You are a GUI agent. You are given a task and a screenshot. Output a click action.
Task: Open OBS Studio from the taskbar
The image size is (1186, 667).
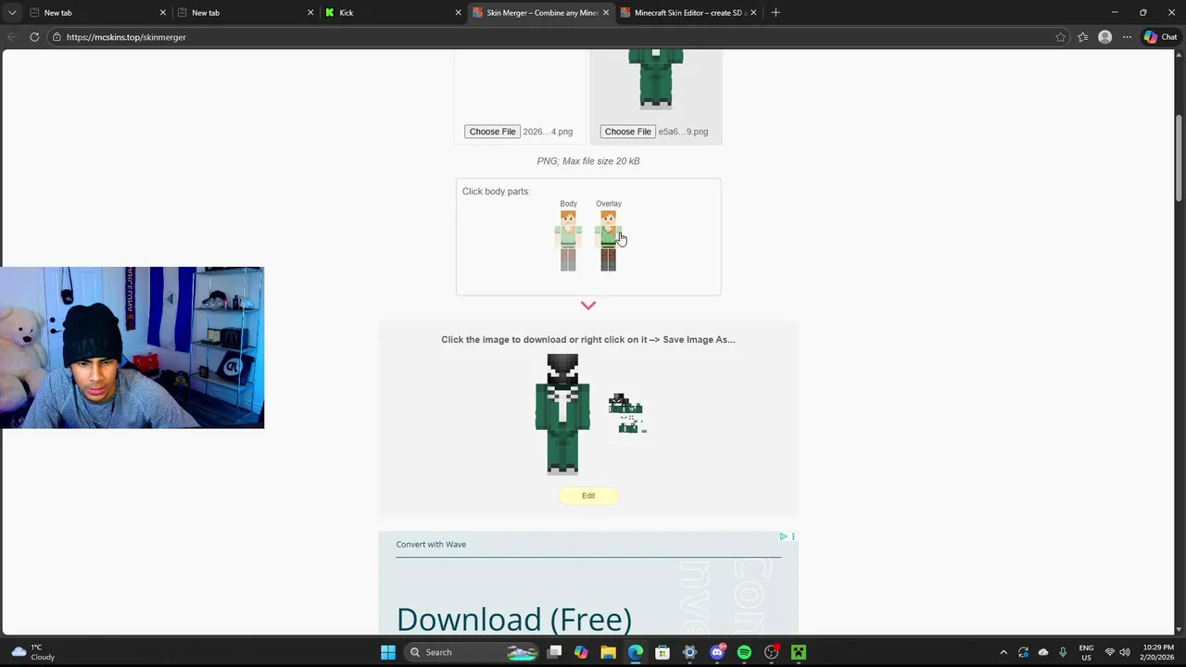(772, 652)
